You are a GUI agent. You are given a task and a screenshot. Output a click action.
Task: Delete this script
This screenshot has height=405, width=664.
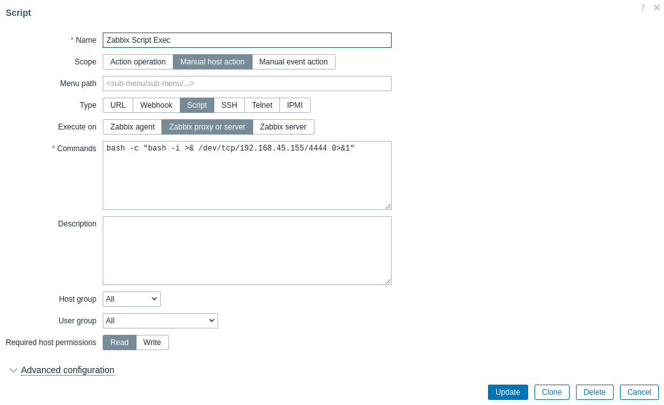[594, 392]
